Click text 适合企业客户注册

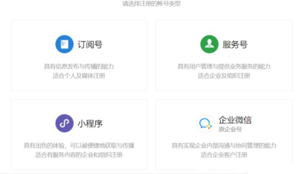coord(224,155)
